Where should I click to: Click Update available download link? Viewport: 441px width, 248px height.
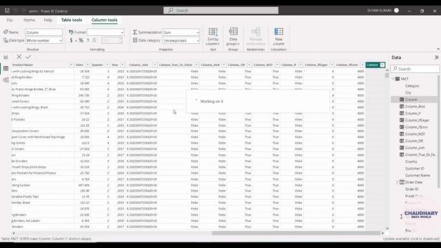tap(411, 239)
